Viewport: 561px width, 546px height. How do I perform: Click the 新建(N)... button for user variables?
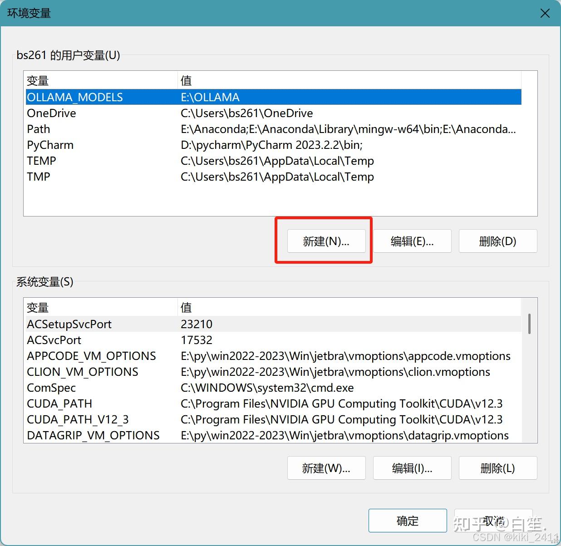(x=326, y=241)
